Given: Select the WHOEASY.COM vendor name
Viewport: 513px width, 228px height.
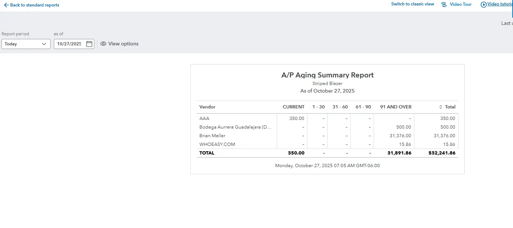Looking at the screenshot, I should [217, 144].
